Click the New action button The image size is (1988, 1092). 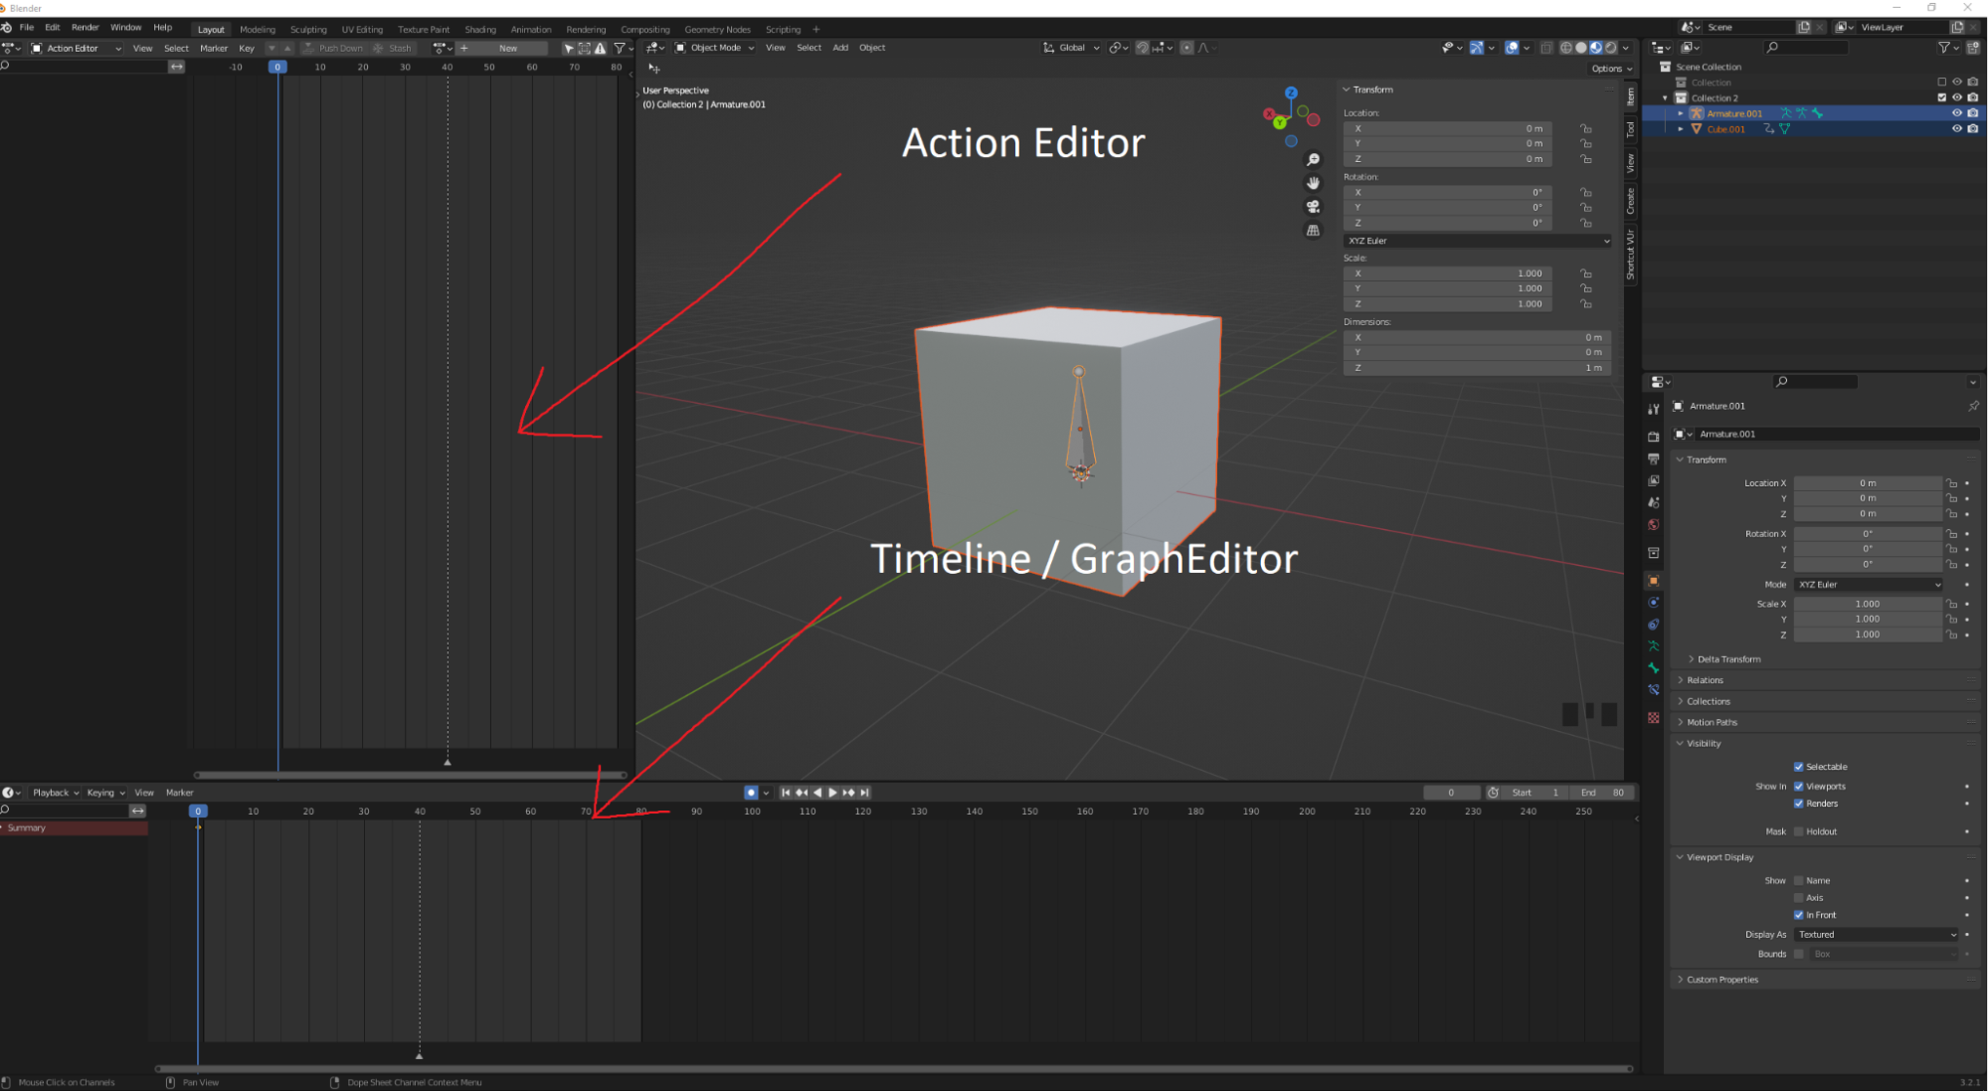pos(508,48)
